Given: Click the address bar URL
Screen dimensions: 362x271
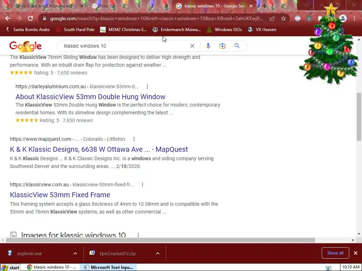Looking at the screenshot, I should pyautogui.click(x=156, y=18).
